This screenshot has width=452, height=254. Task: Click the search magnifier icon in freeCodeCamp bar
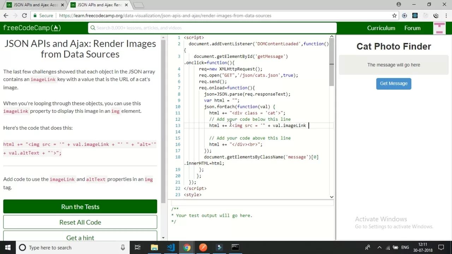[x=93, y=28]
